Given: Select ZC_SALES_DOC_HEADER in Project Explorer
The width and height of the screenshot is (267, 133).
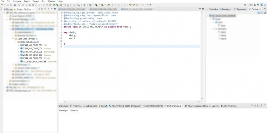Looking at the screenshot, I should pyautogui.click(x=35, y=61).
